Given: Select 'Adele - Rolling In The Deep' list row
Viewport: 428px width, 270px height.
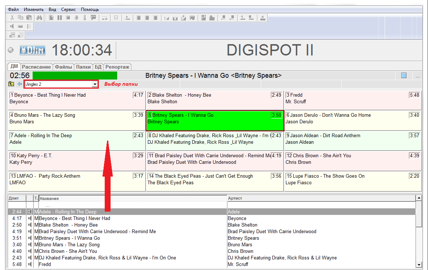Looking at the screenshot, I should (212, 212).
